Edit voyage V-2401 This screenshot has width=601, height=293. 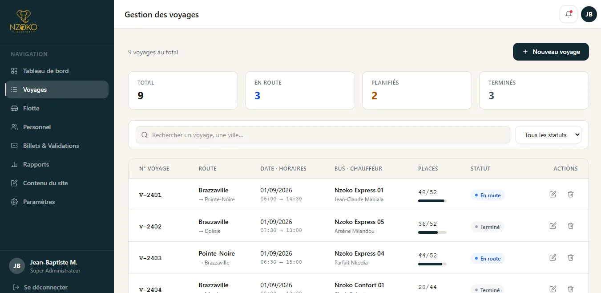point(553,194)
